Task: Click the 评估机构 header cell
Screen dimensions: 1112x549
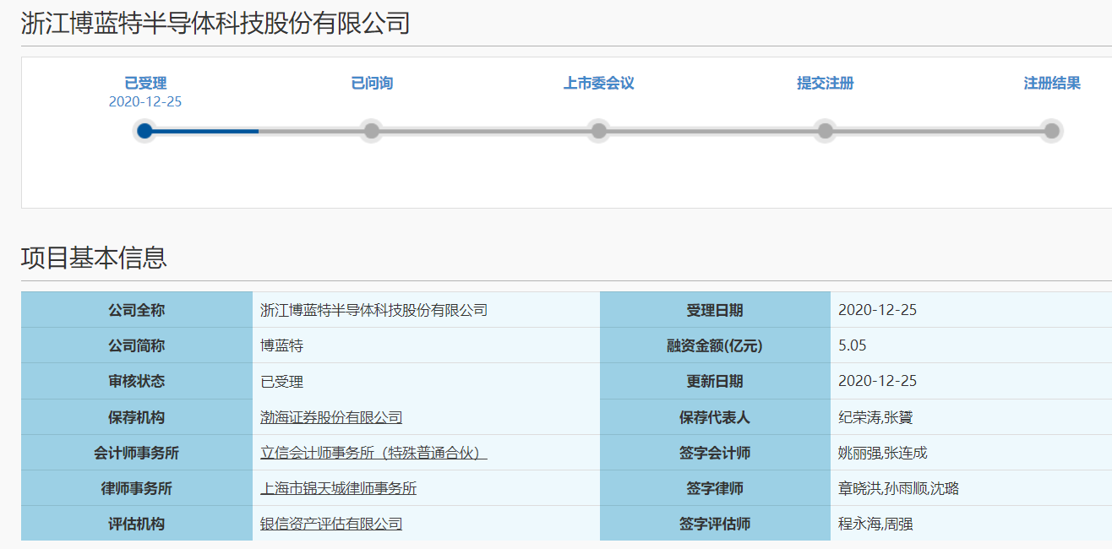Action: 137,524
